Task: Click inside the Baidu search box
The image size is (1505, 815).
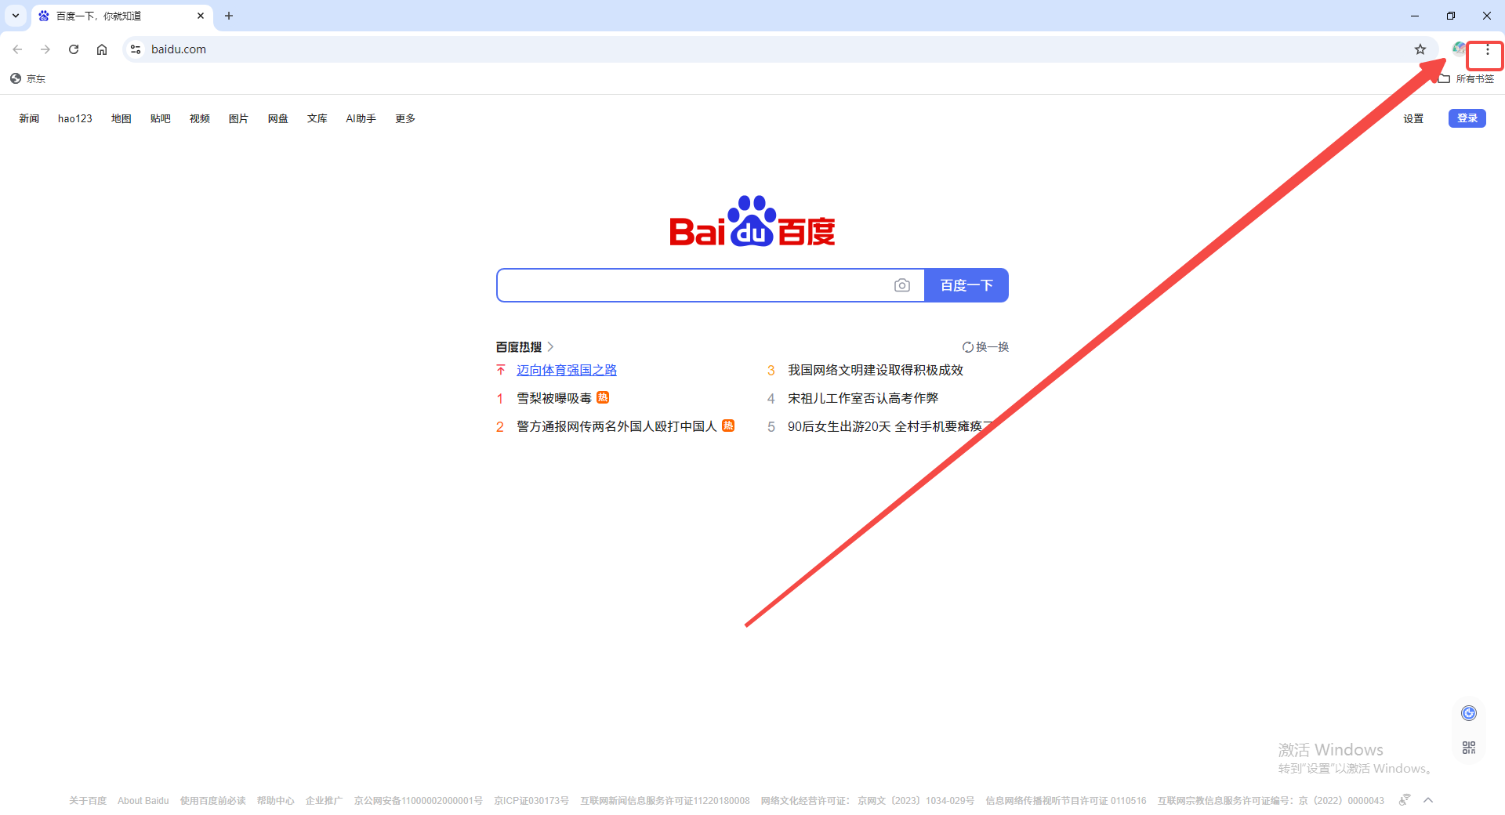Action: pos(694,285)
